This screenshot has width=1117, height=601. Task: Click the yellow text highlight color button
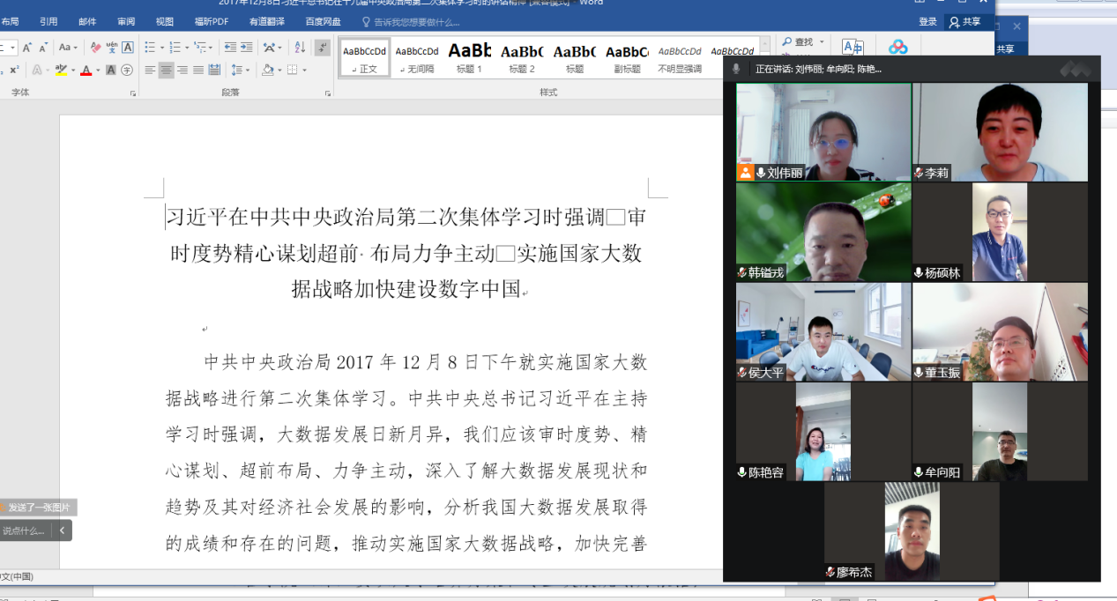pyautogui.click(x=61, y=70)
